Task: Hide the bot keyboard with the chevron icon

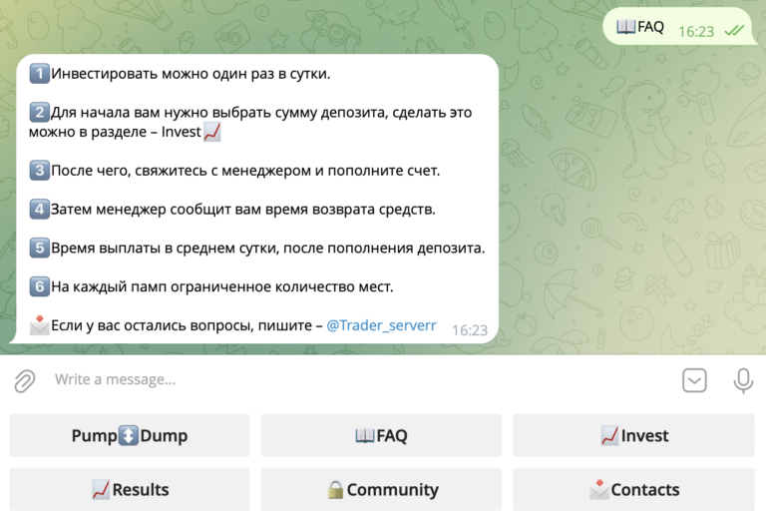Action: (x=694, y=380)
